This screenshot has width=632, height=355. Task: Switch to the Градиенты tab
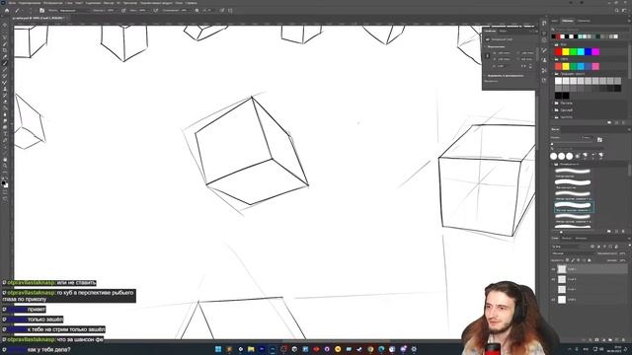point(583,21)
